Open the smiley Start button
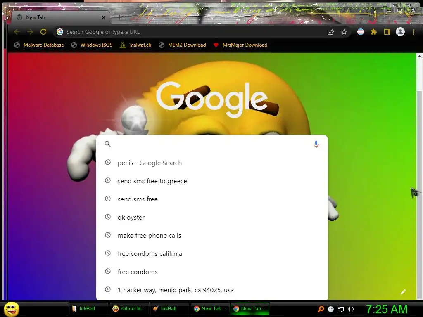Screen dimensions: 423x317 (11, 309)
